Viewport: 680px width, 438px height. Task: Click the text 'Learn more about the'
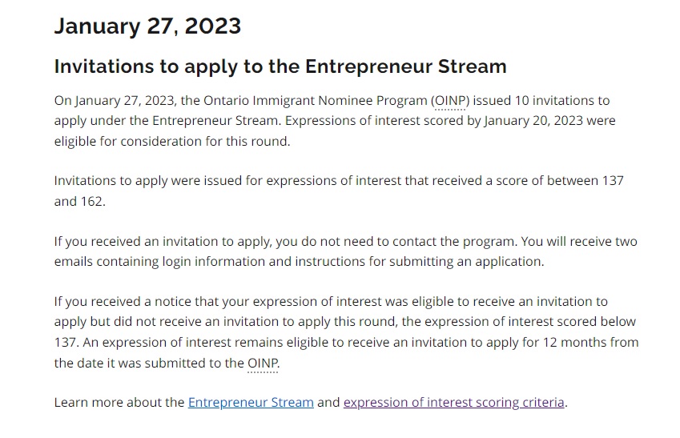click(119, 403)
